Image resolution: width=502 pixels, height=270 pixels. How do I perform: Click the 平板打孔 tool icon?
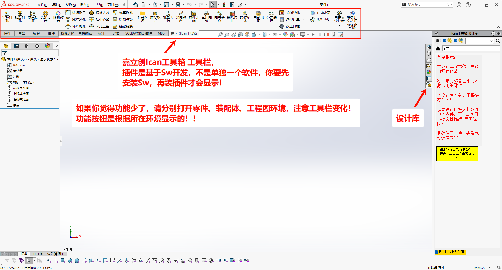pos(7,14)
